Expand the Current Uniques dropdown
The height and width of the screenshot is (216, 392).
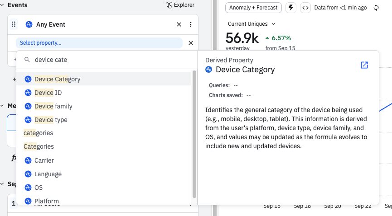click(x=252, y=24)
